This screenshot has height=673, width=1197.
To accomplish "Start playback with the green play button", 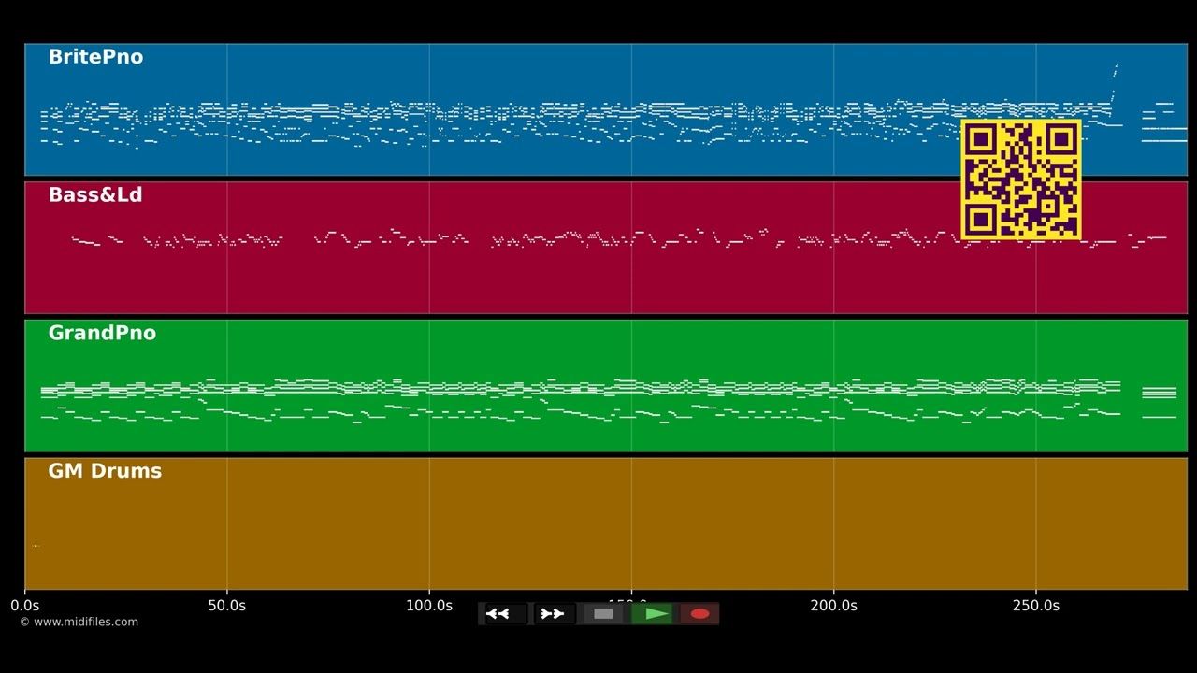I will 652,614.
